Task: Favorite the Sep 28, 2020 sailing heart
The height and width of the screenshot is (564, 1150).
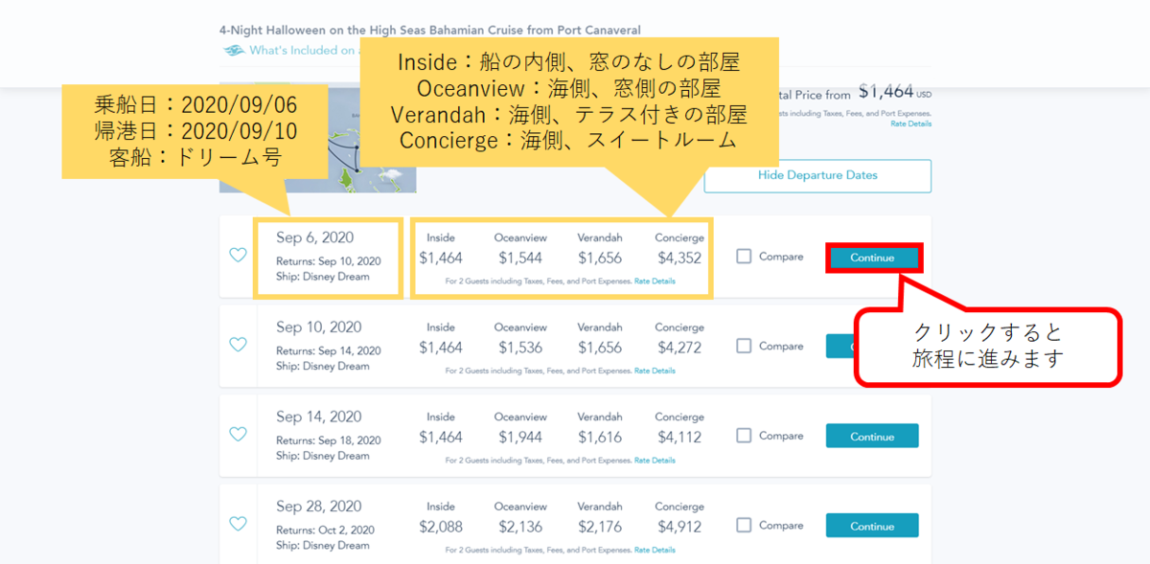Action: tap(238, 524)
